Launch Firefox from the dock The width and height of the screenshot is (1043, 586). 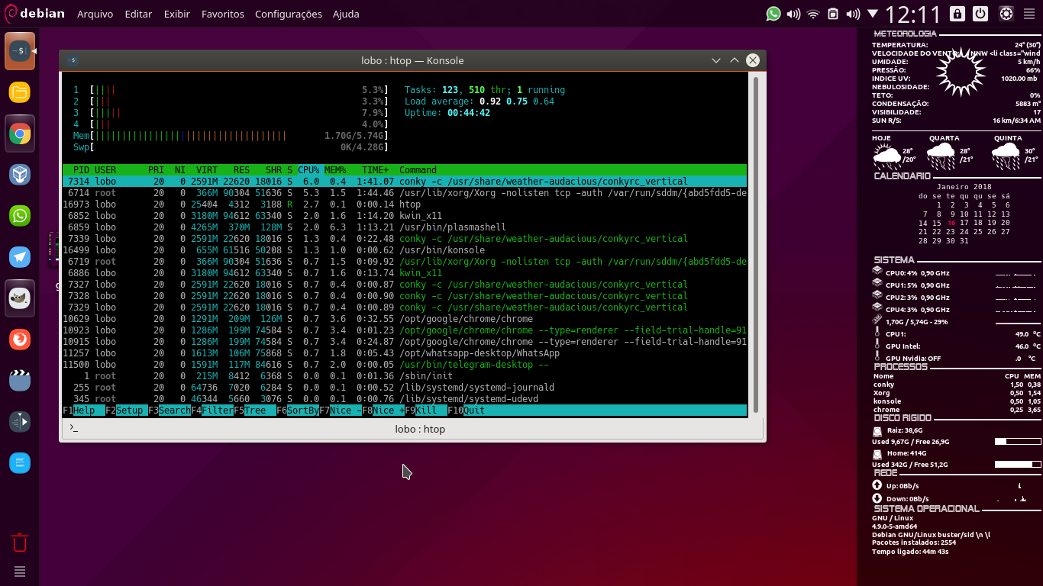click(x=19, y=338)
